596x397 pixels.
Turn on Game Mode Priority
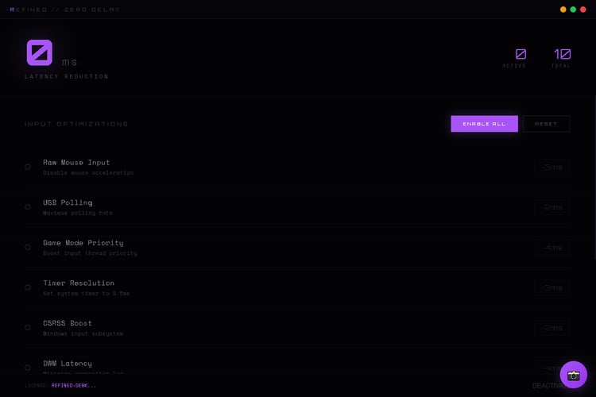[x=28, y=247]
